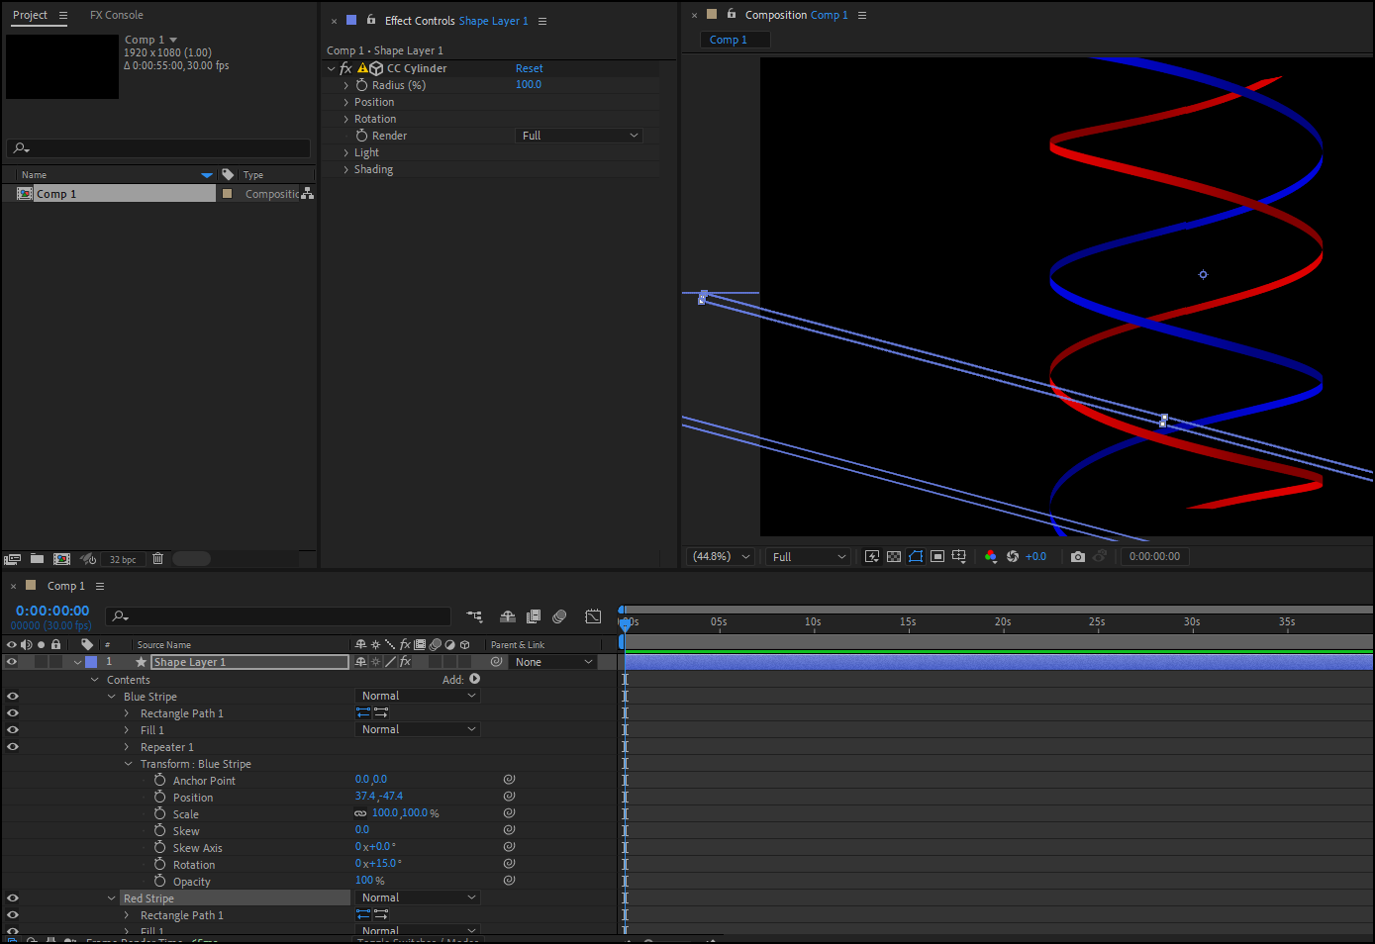Open Fast Previews options
This screenshot has width=1375, height=944.
tap(872, 556)
